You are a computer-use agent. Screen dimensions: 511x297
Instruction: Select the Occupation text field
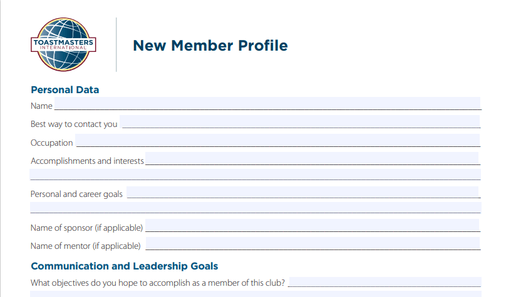pos(277,141)
